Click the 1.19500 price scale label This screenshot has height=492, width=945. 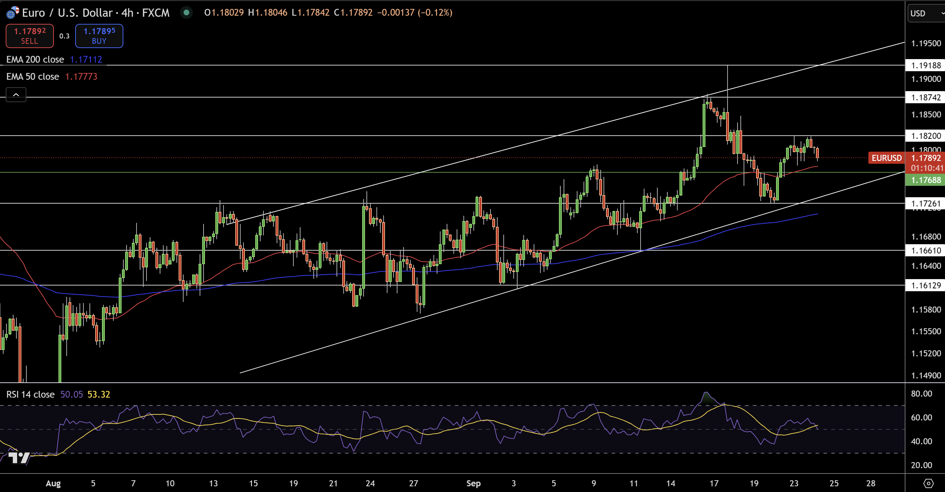point(926,43)
